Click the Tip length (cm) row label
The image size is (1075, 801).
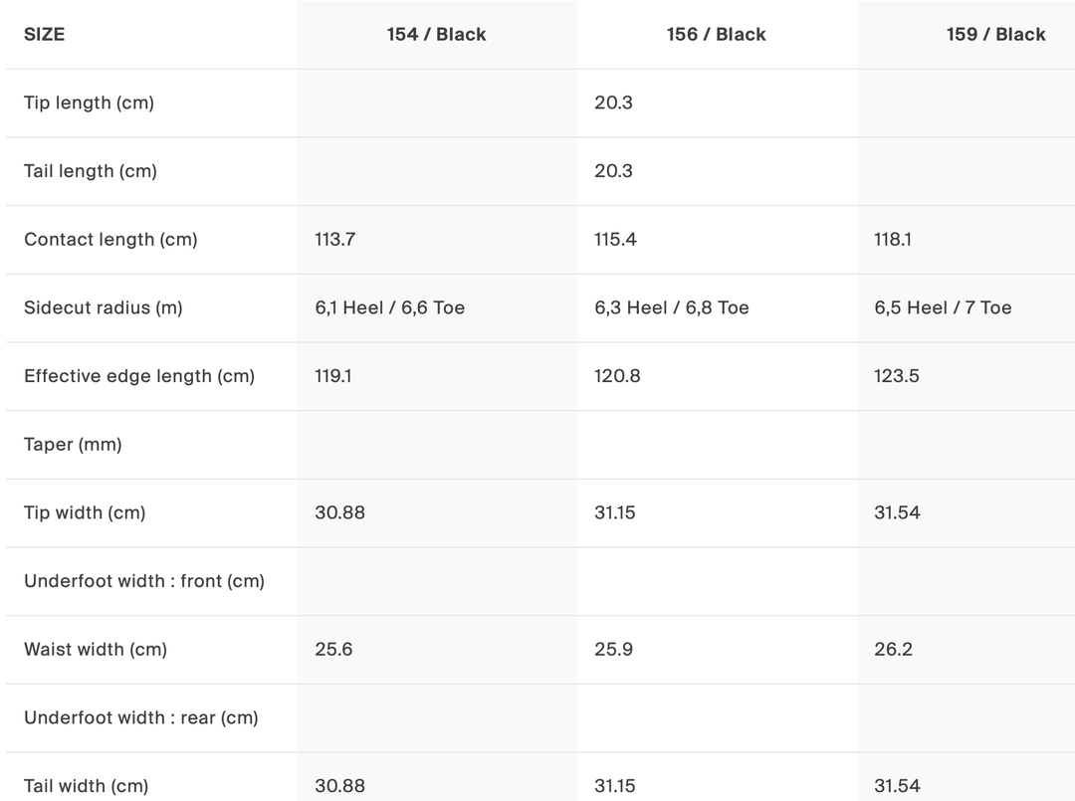tap(89, 102)
